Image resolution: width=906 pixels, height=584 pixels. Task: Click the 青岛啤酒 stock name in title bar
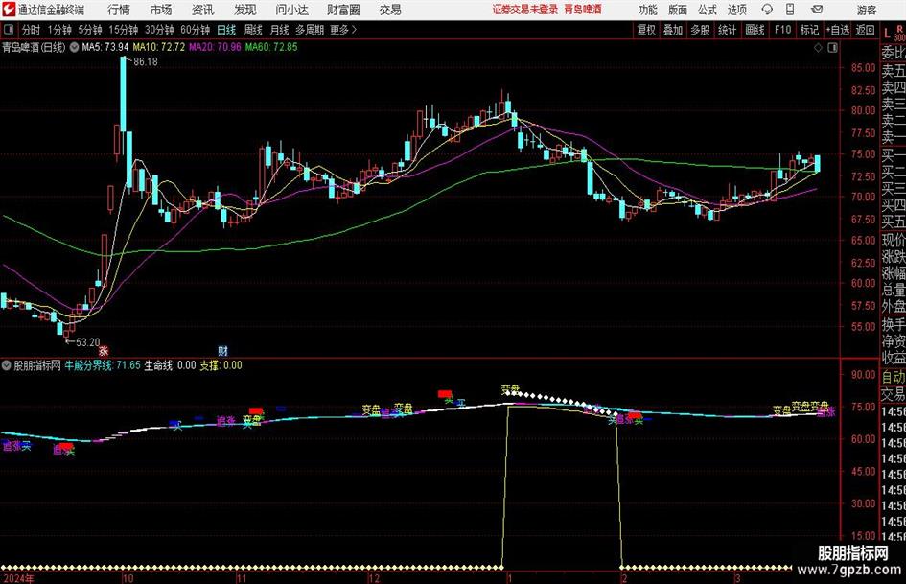click(x=583, y=10)
